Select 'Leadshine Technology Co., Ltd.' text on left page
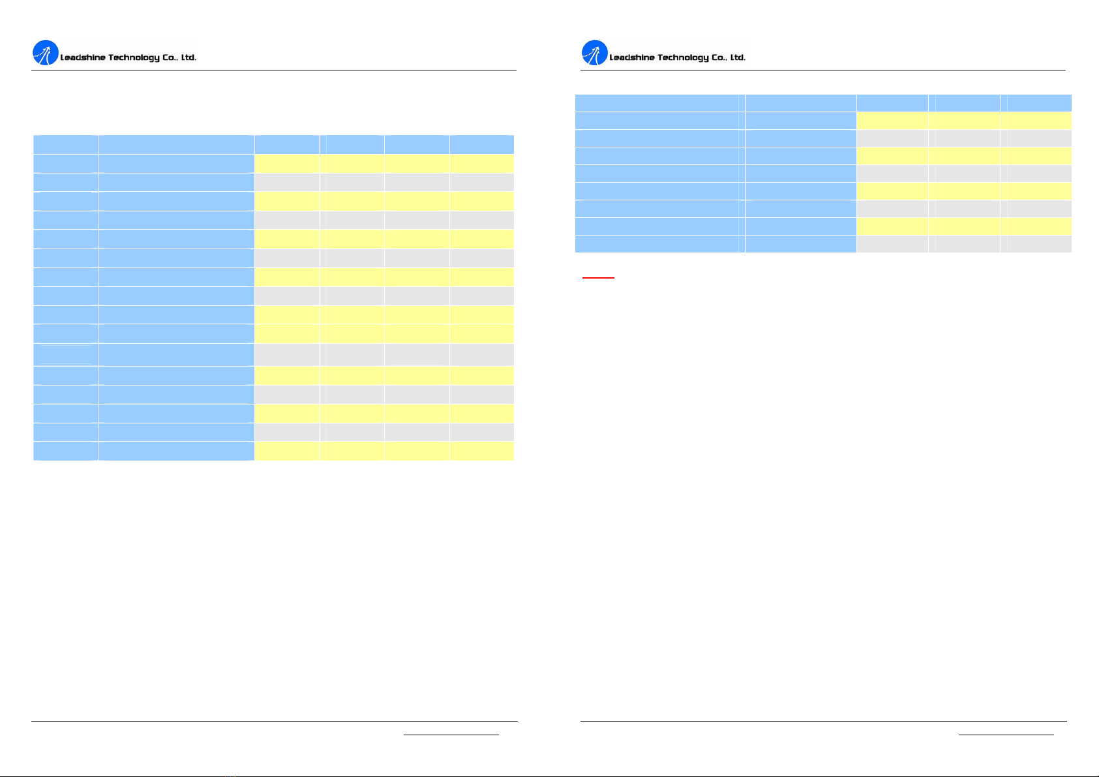Screen dimensions: 1099x777 tap(128, 57)
